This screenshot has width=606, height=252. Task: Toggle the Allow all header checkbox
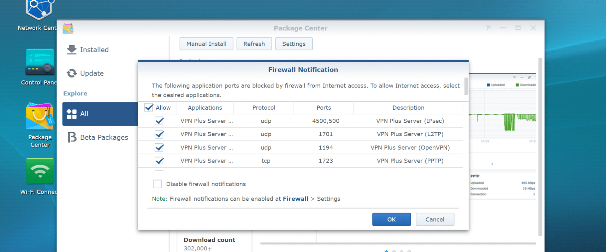(149, 107)
